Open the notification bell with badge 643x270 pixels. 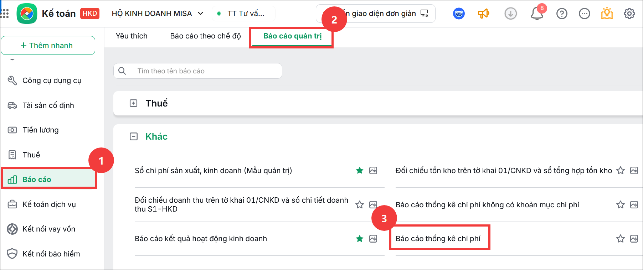[537, 14]
